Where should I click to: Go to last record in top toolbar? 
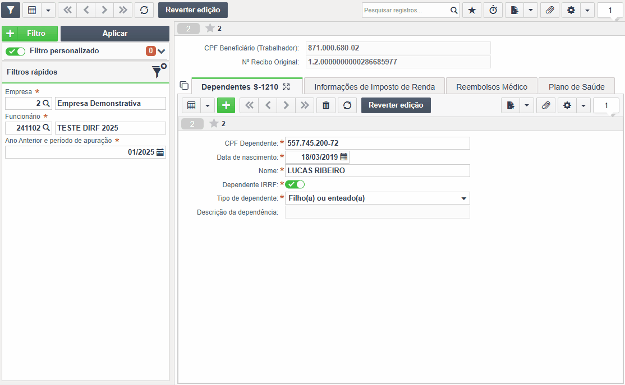click(x=123, y=10)
